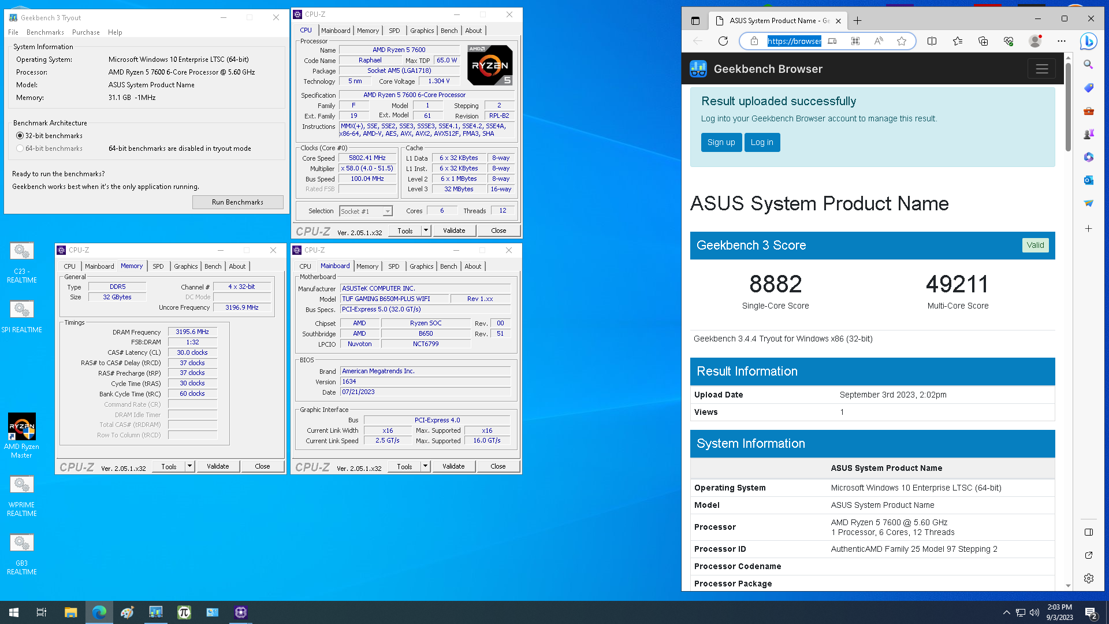Open Edge favorites list icon
Image resolution: width=1109 pixels, height=624 pixels.
pyautogui.click(x=958, y=41)
